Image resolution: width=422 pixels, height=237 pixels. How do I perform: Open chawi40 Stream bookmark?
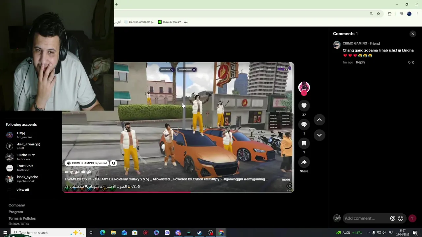(x=173, y=22)
